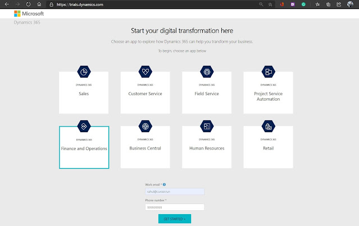359x226 pixels.
Task: Click the 'Start your digital transformation here' heading
Action: click(182, 31)
